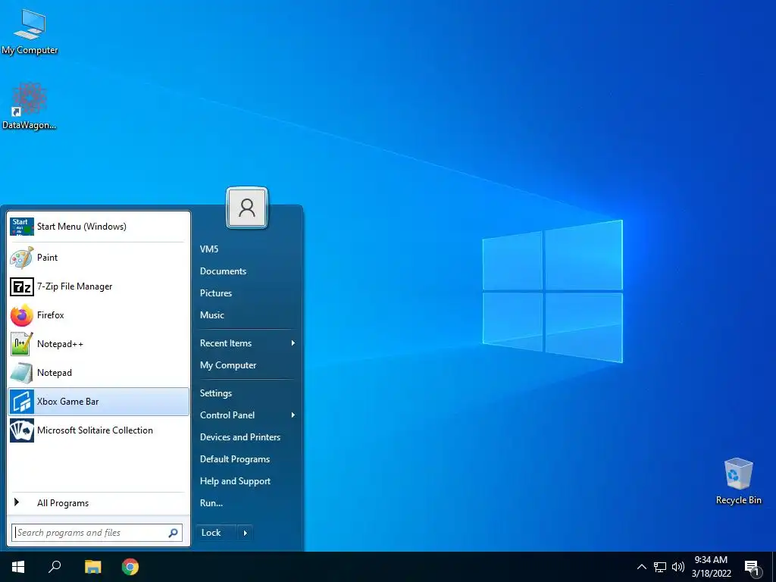Open Pictures from the start menu
This screenshot has width=776, height=582.
point(216,293)
